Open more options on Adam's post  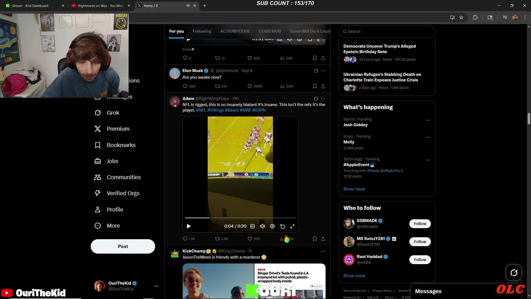(x=323, y=99)
